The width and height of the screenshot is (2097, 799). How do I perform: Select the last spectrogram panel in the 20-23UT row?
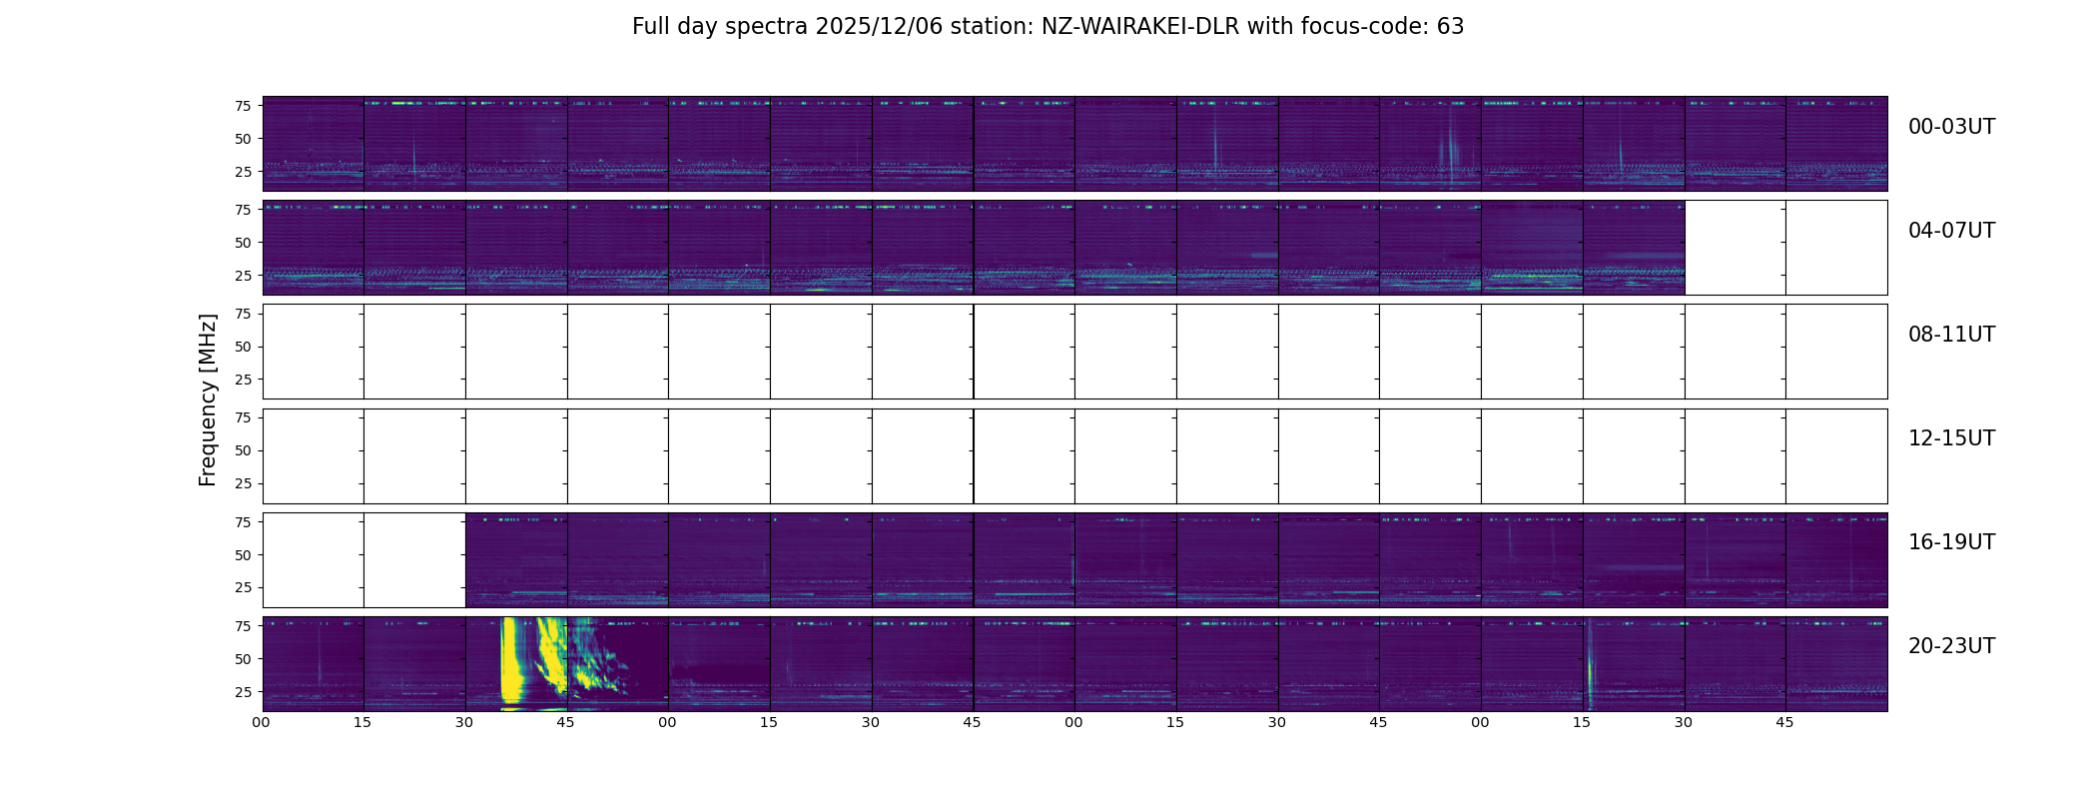click(x=1836, y=664)
